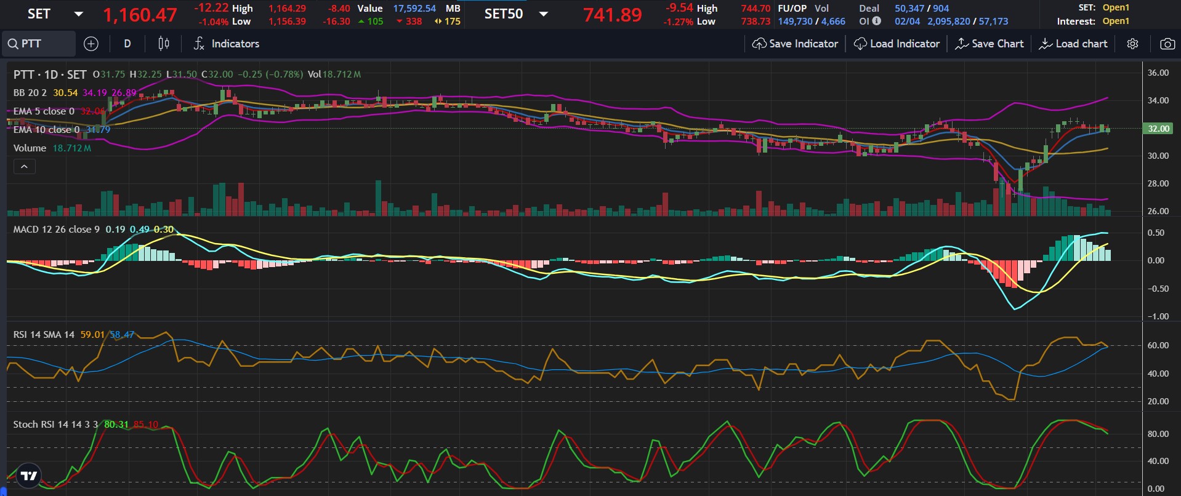1181x496 pixels.
Task: Click the TradingView logo
Action: pyautogui.click(x=28, y=476)
